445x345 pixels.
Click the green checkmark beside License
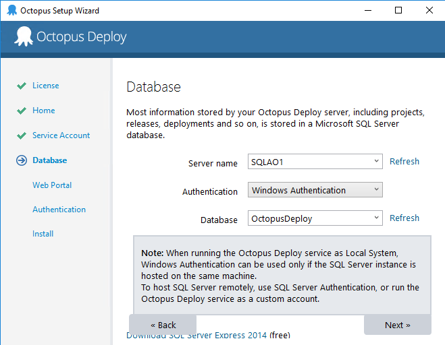click(x=22, y=86)
